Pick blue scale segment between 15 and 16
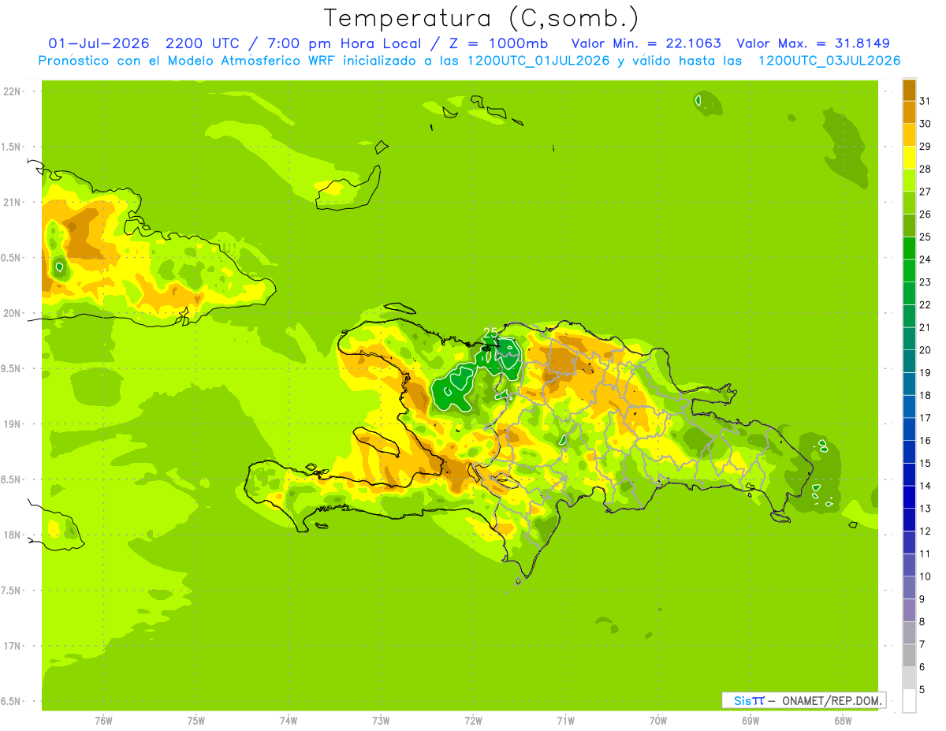The width and height of the screenshot is (946, 731). click(x=909, y=452)
